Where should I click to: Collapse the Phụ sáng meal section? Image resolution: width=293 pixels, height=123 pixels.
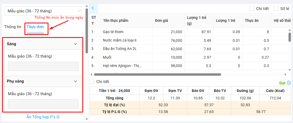[76, 81]
